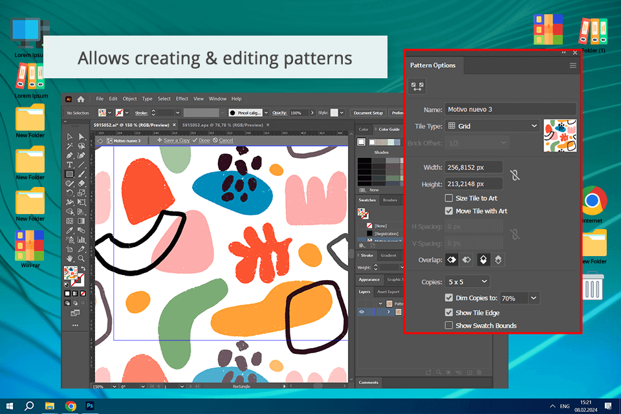The image size is (621, 414).
Task: Switch to the Gradient panel tab
Action: click(388, 256)
